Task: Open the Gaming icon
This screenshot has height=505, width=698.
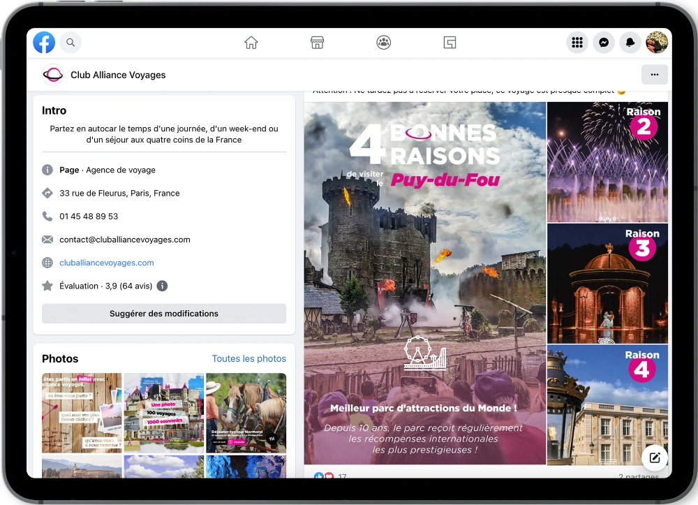Action: tap(450, 42)
